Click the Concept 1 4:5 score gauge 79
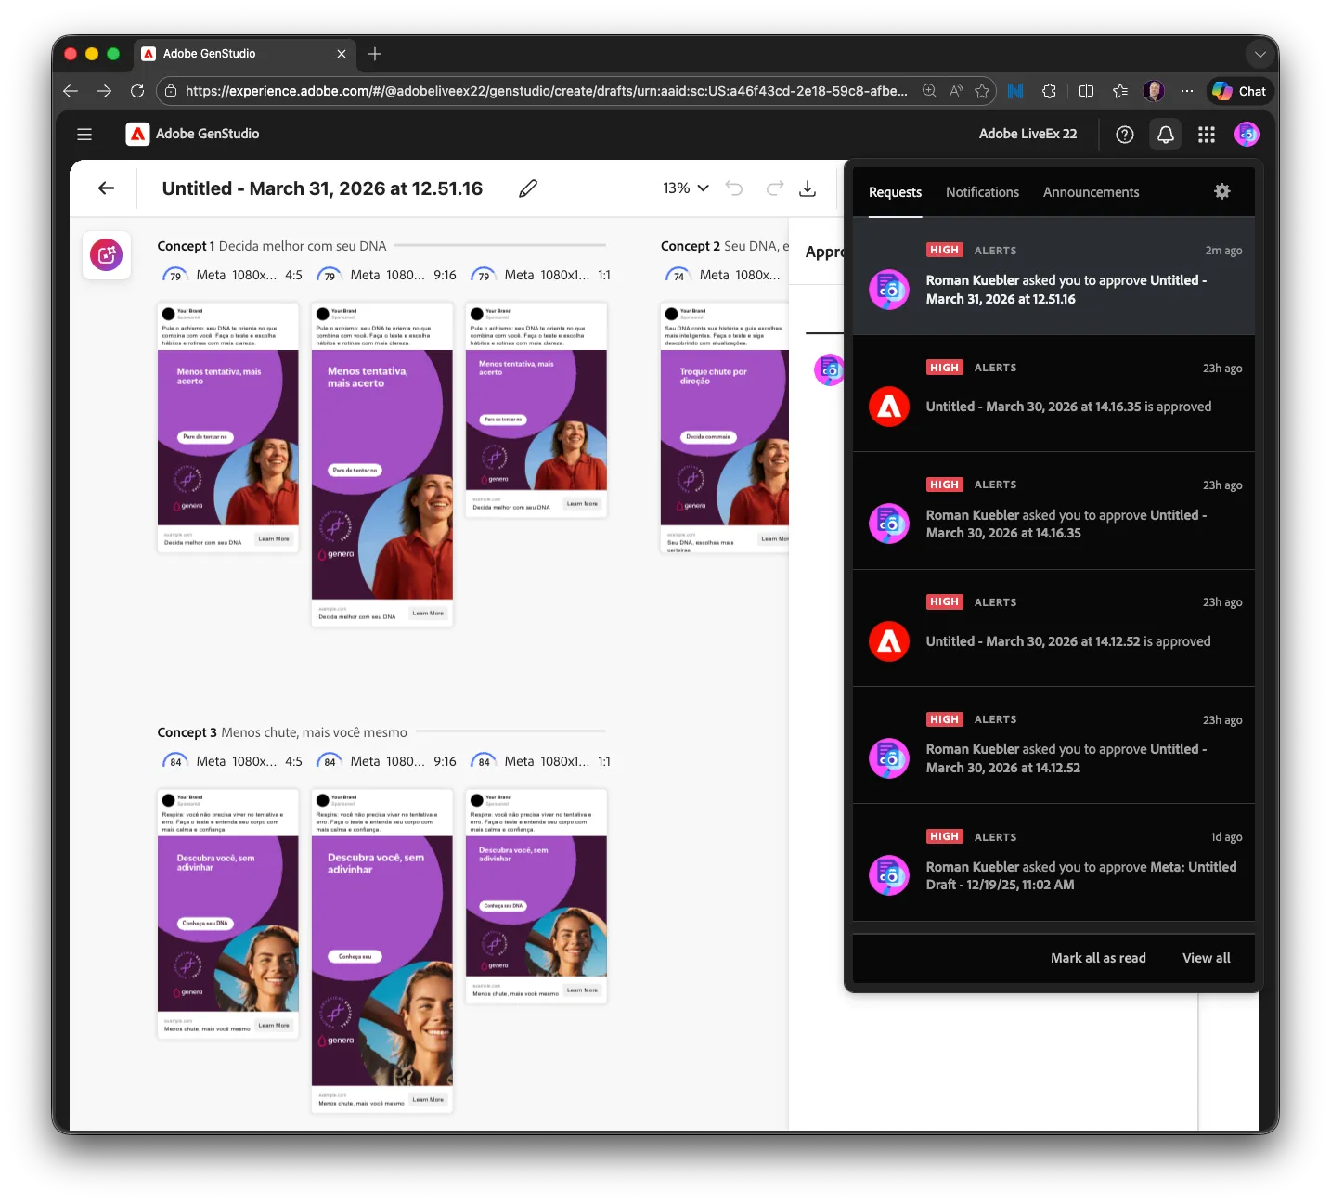Image resolution: width=1331 pixels, height=1203 pixels. point(175,276)
